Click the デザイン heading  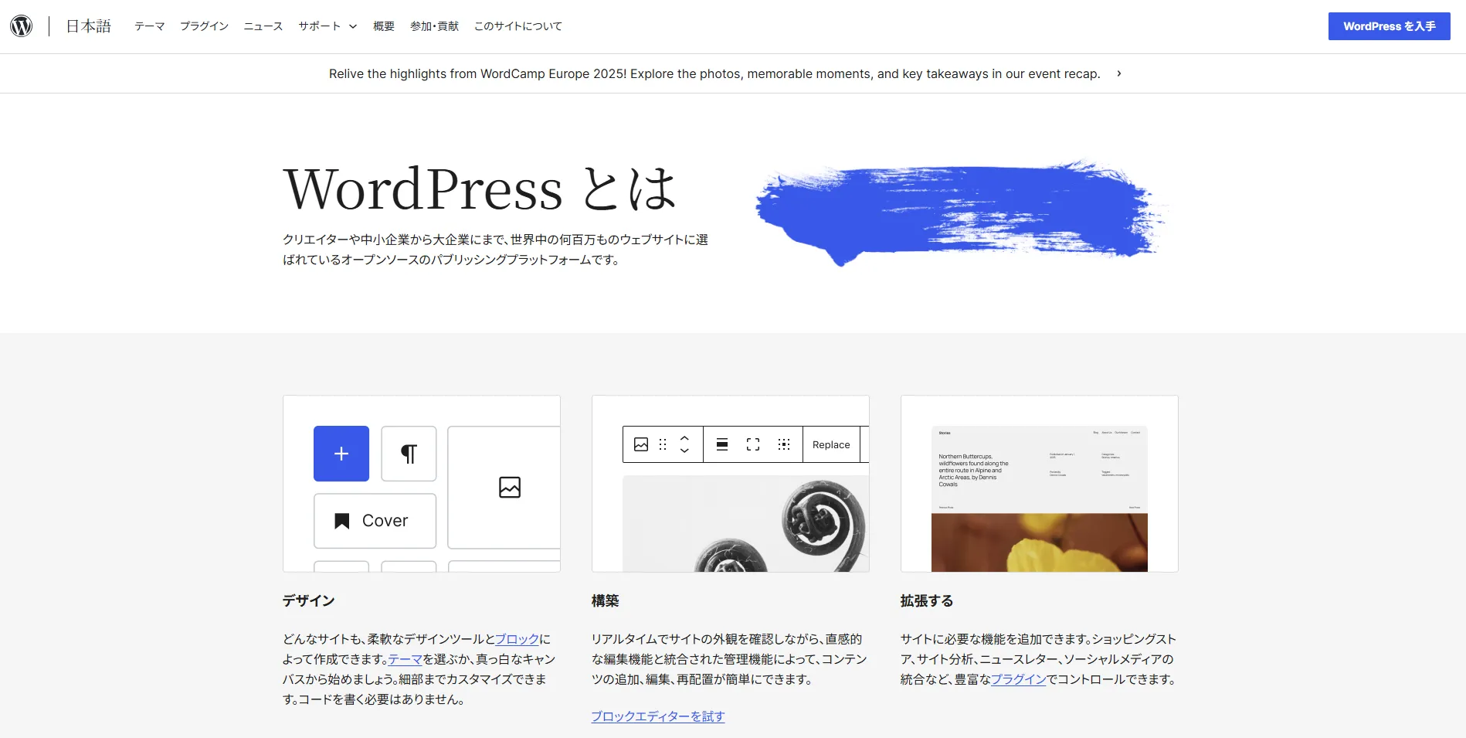point(309,600)
